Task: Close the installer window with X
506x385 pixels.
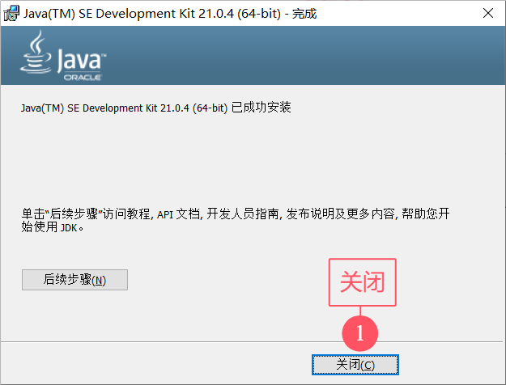Action: [488, 13]
